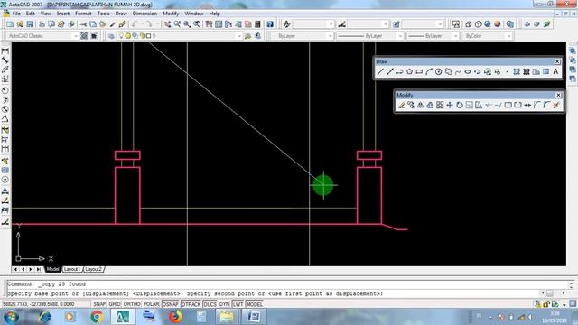Open the Format menu
578x325 pixels.
point(83,14)
